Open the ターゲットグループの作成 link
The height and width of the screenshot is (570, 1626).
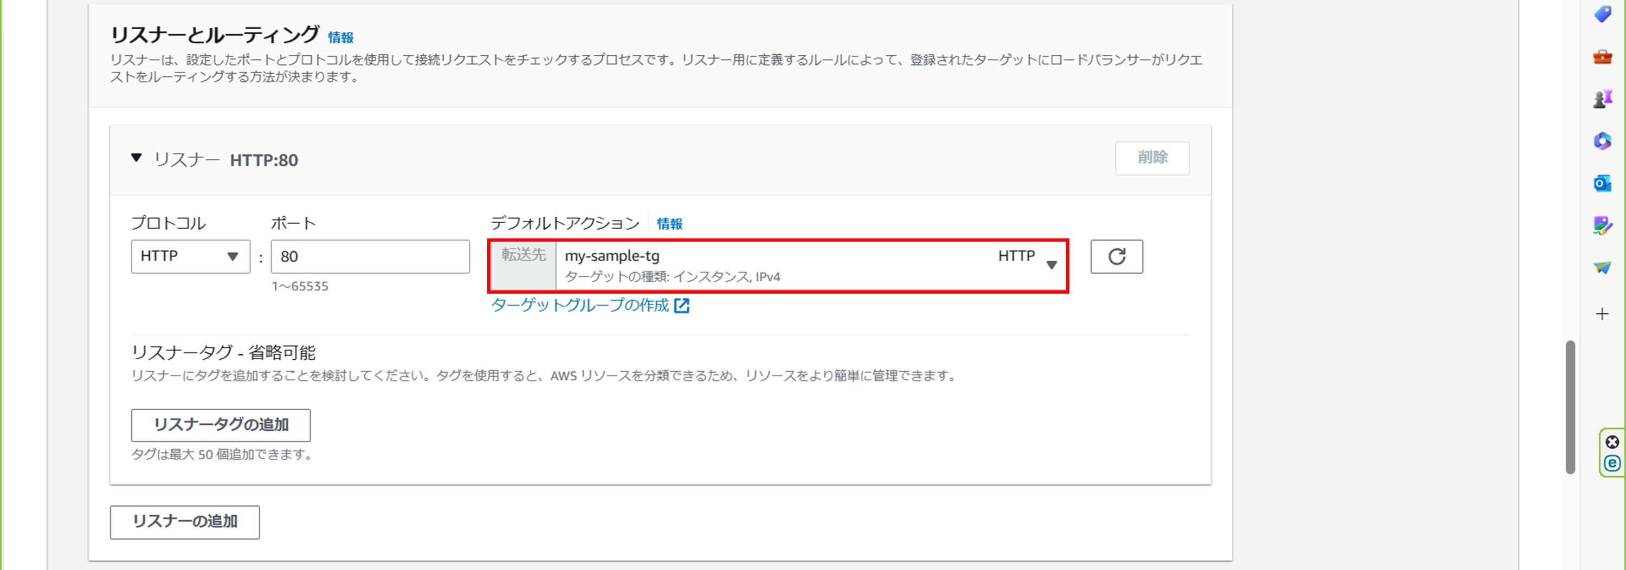point(579,306)
